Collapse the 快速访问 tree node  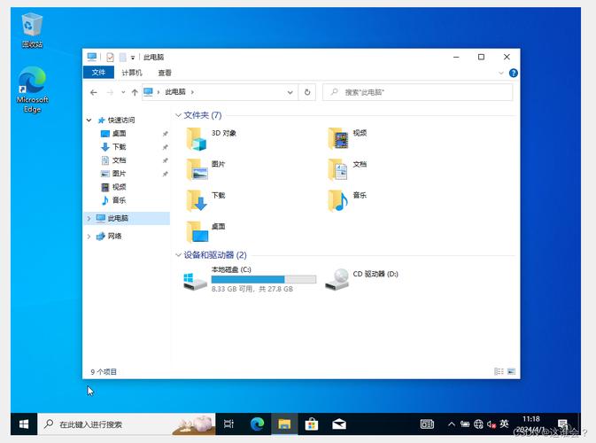pyautogui.click(x=89, y=120)
